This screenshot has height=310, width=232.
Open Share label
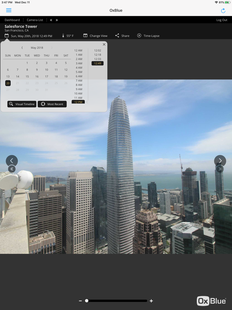125,36
